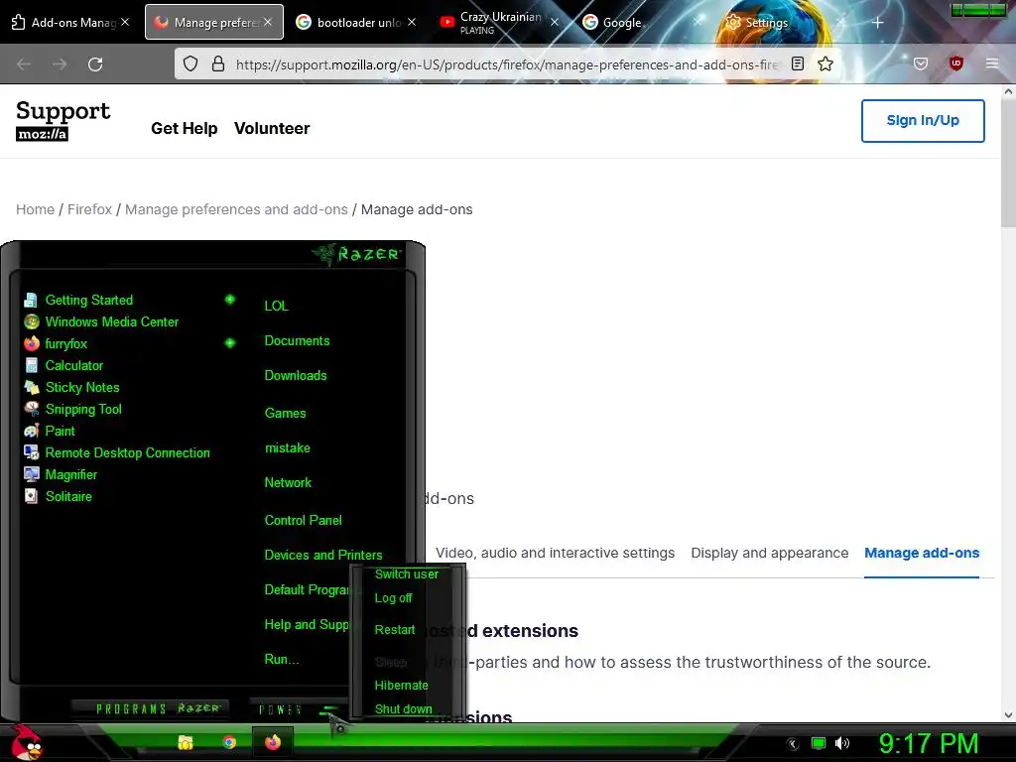Open Chrome from the taskbar
This screenshot has height=762, width=1016.
pos(229,742)
